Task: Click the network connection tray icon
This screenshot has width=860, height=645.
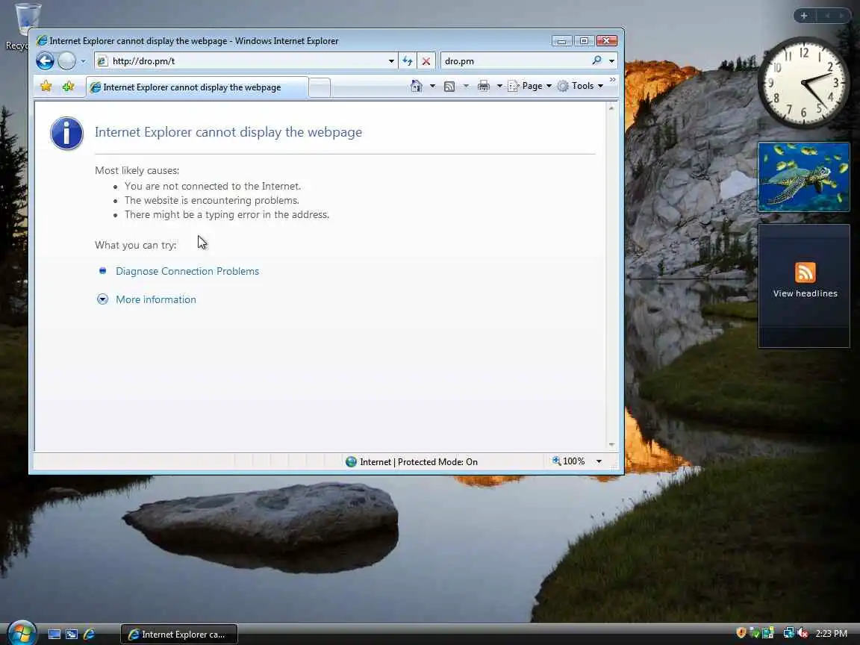Action: coord(788,633)
